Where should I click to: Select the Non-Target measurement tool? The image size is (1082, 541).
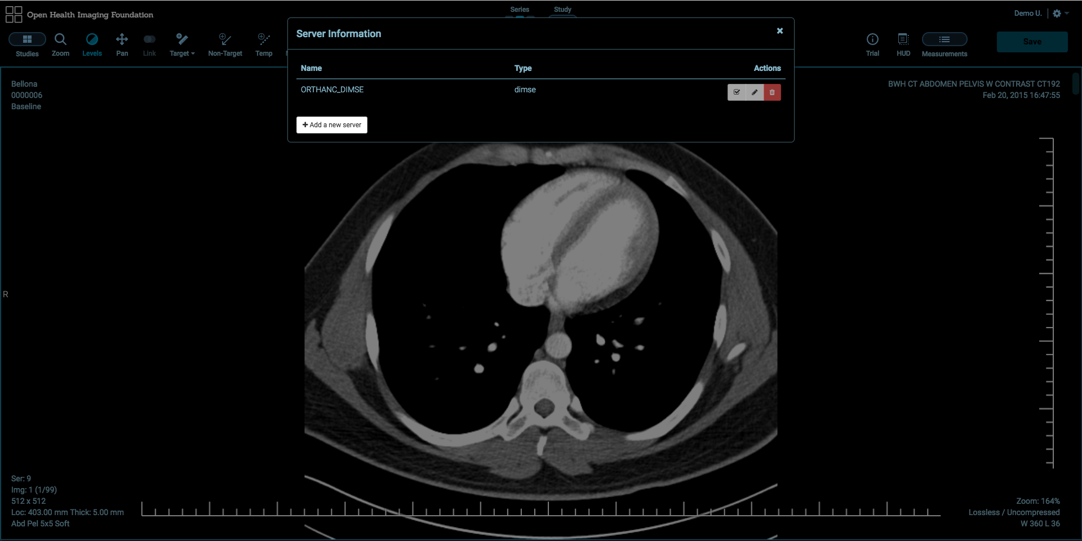[225, 44]
